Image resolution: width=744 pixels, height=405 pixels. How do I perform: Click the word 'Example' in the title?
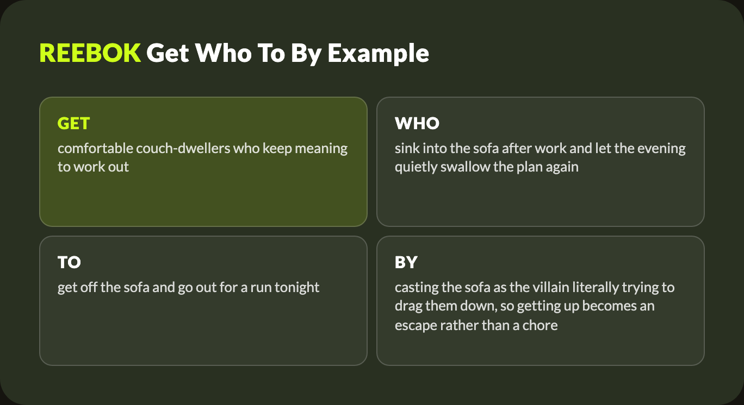(379, 54)
